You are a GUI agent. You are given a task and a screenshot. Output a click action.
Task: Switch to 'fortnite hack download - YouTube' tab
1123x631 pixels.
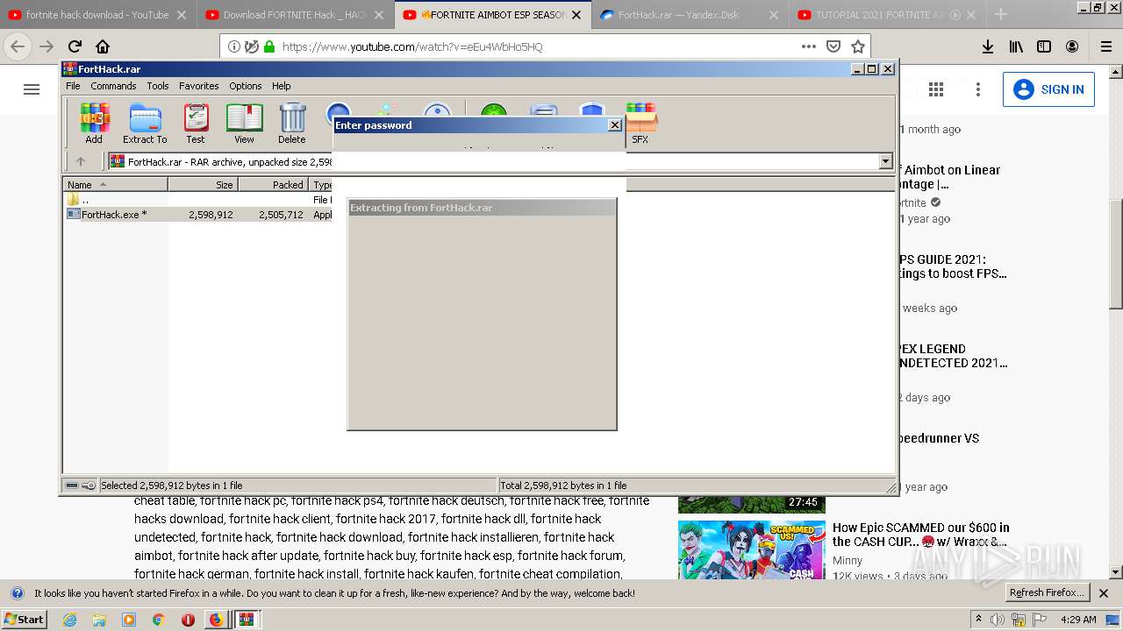pyautogui.click(x=97, y=15)
